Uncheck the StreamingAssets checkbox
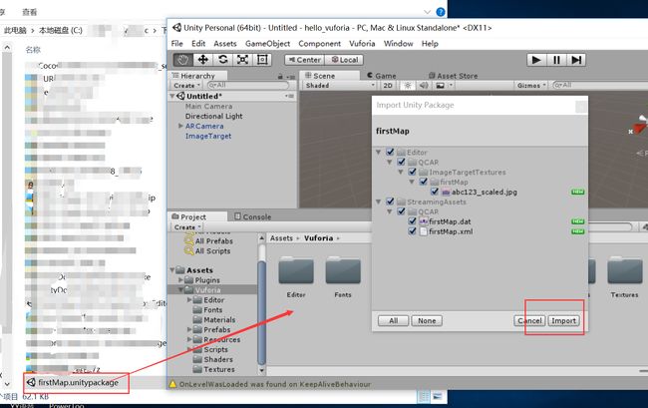The width and height of the screenshot is (648, 408). click(390, 202)
